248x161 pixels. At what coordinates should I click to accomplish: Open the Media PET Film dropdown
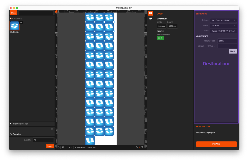[223, 26]
